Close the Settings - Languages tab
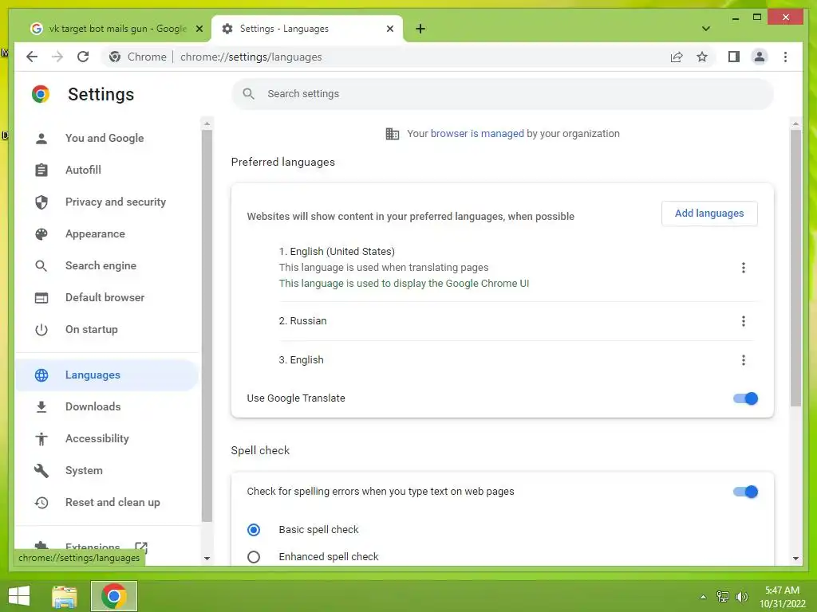 (x=389, y=29)
